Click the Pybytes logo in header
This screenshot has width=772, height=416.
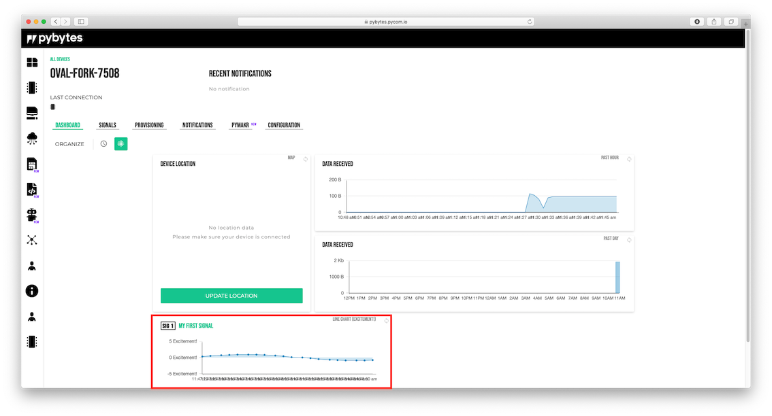[54, 39]
